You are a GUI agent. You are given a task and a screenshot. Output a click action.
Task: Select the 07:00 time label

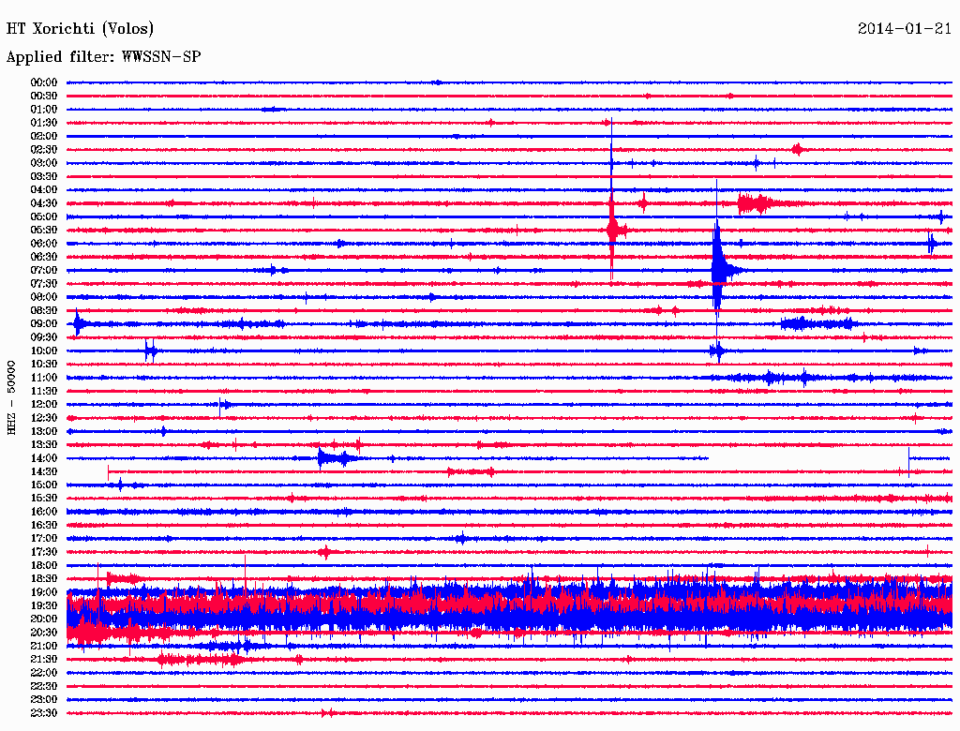(44, 270)
